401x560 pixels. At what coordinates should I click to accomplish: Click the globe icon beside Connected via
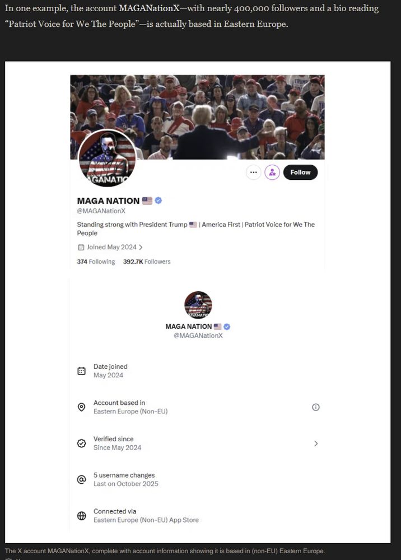coord(81,516)
